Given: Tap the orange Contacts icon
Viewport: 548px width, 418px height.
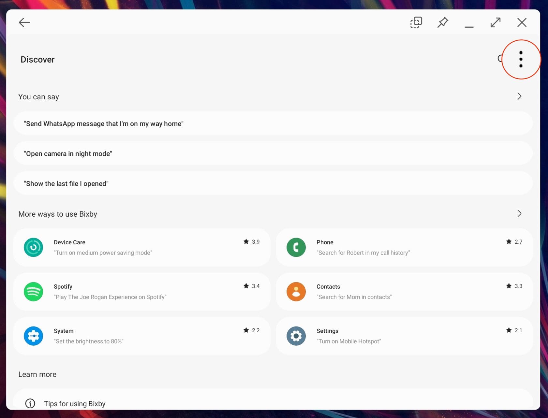Looking at the screenshot, I should click(x=296, y=292).
